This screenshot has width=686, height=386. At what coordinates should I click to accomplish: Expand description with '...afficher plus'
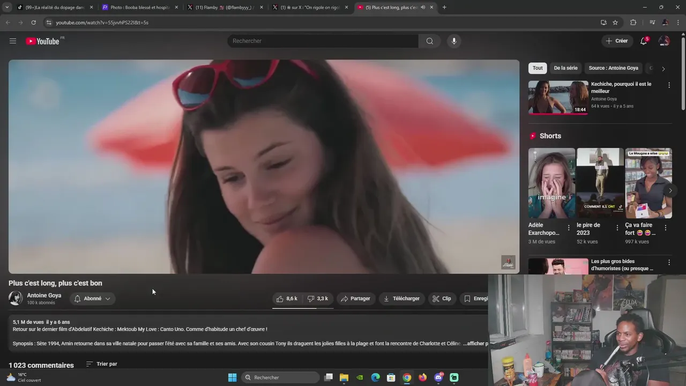[x=475, y=343]
